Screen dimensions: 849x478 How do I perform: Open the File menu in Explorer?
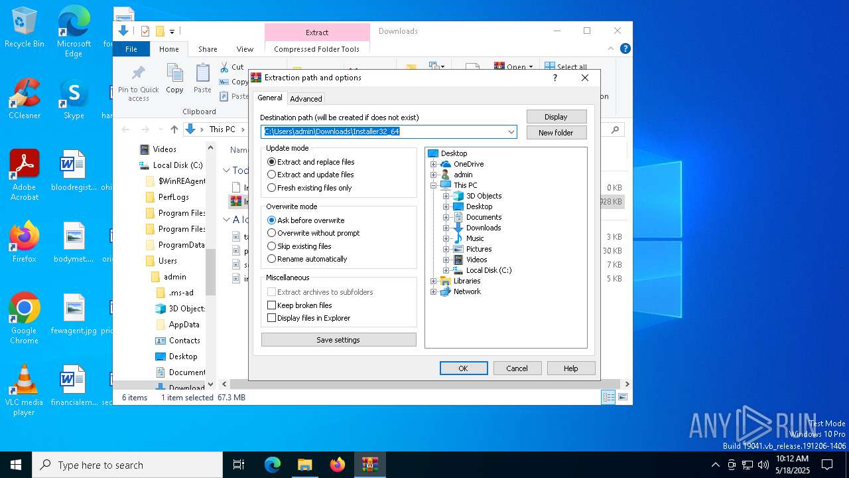pos(131,49)
